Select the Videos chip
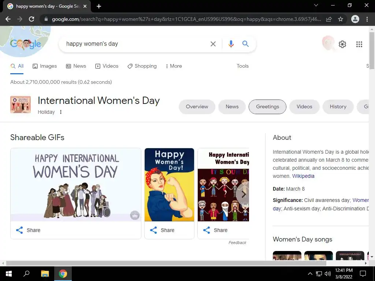Screen dimensions: 375x281 tap(304, 107)
